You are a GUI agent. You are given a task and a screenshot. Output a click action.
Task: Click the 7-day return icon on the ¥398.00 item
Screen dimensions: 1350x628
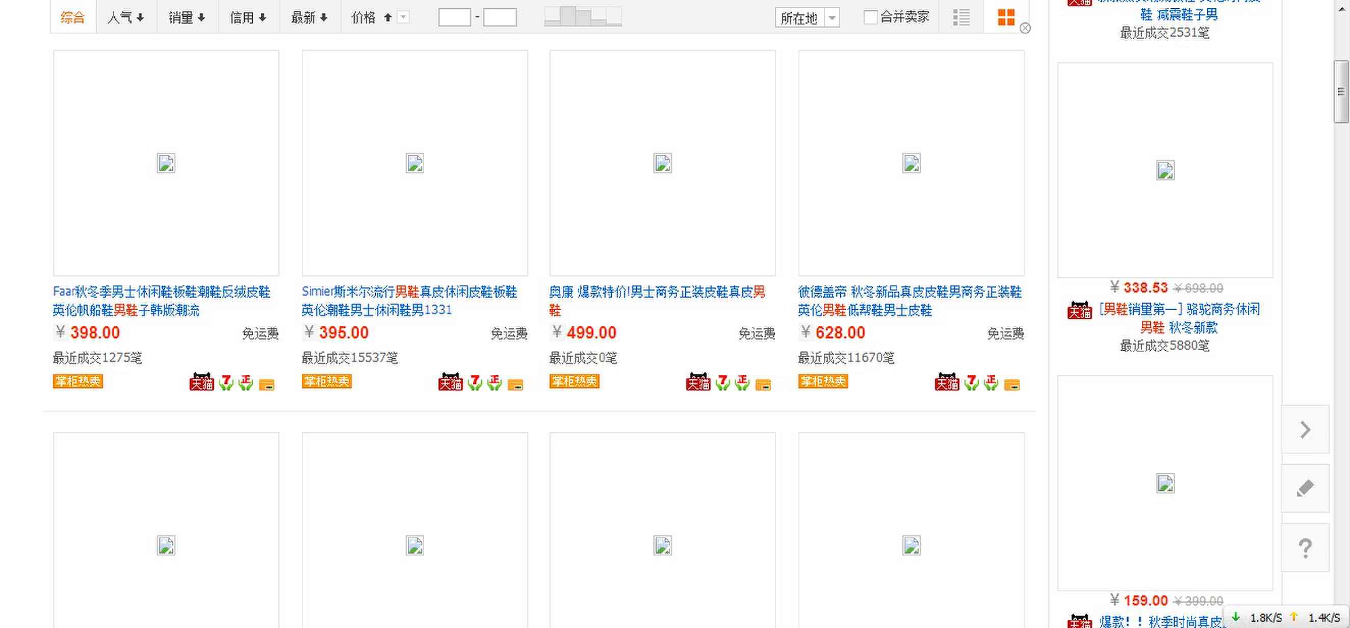click(226, 382)
